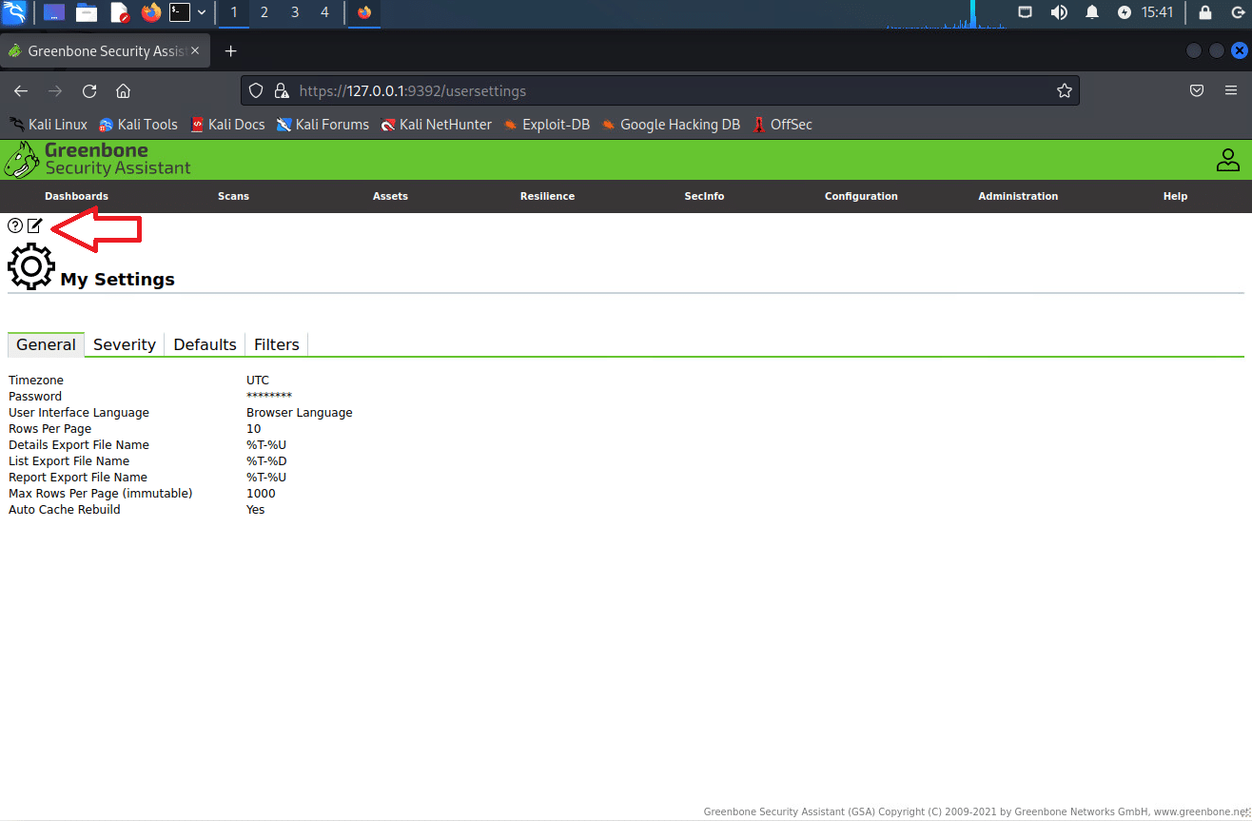
Task: Open the Exploit-DB bookmark
Action: [x=547, y=124]
